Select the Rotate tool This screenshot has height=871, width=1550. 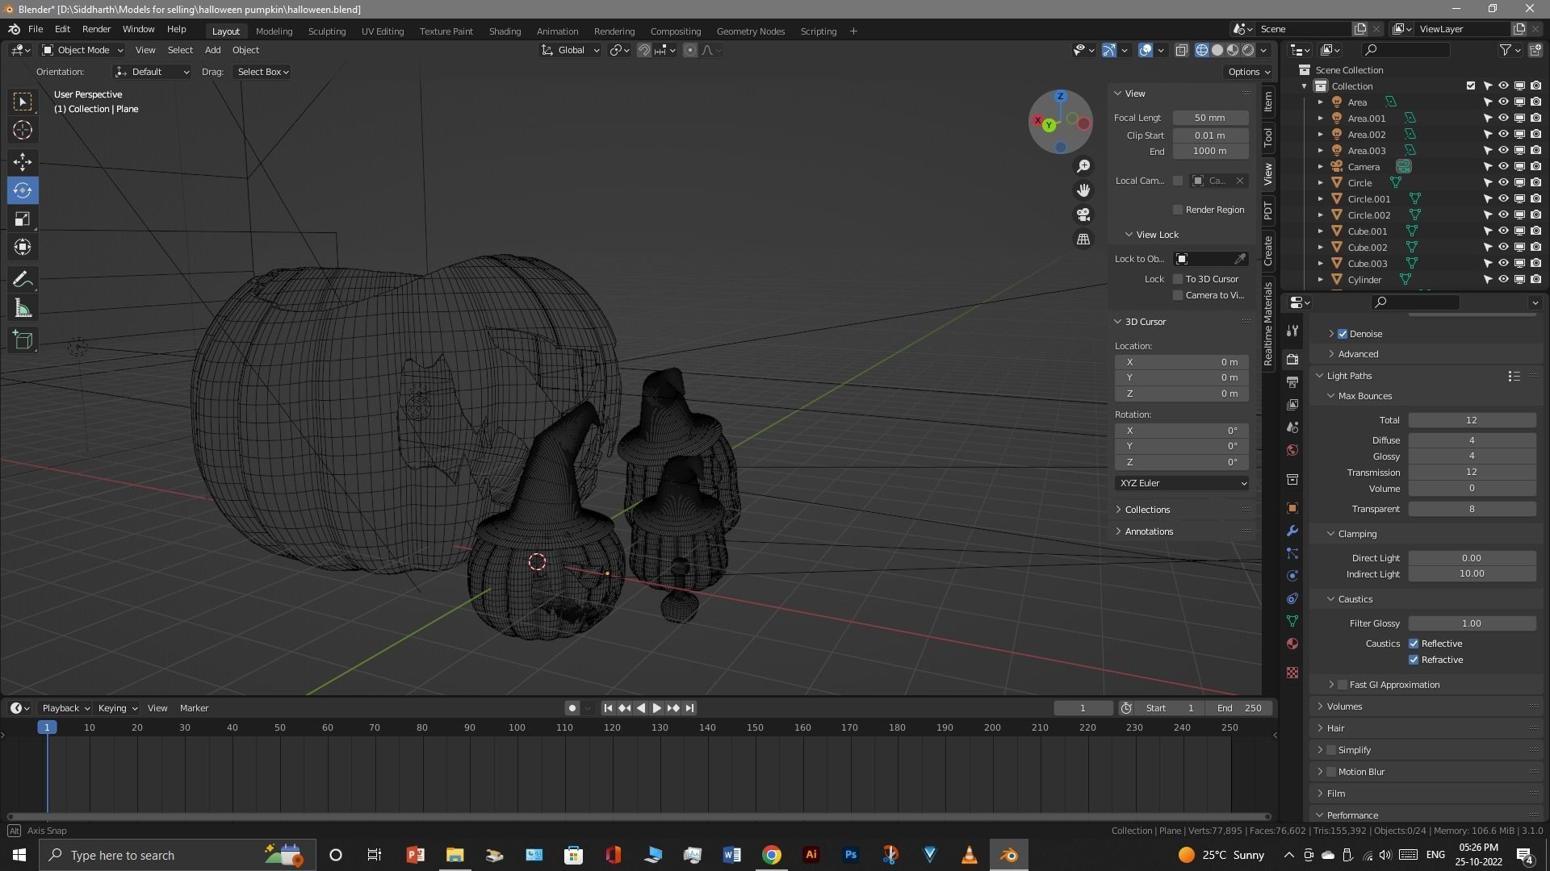23,190
